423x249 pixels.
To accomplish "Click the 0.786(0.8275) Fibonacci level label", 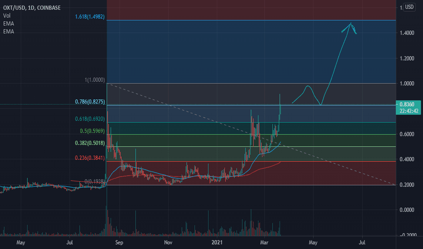I will pos(90,102).
